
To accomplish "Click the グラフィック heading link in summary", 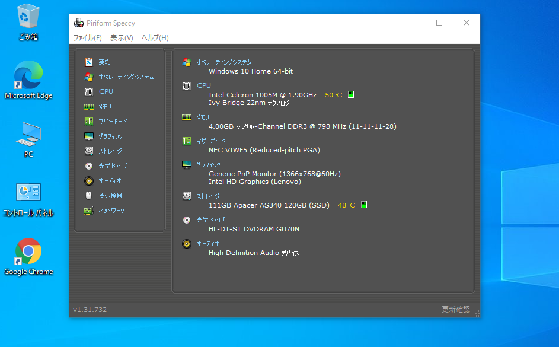I will pos(208,165).
